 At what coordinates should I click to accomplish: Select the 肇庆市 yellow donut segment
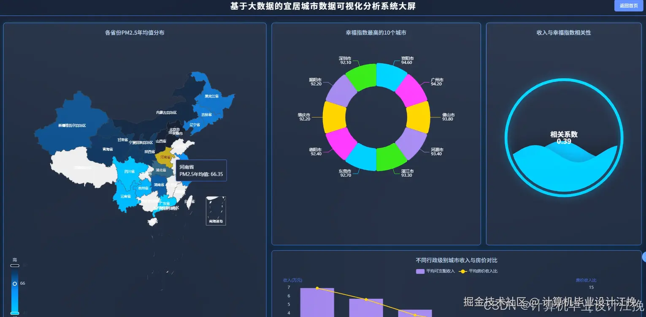click(335, 117)
